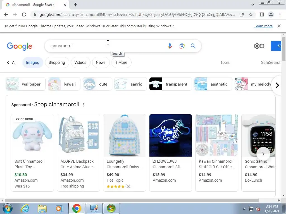Open a new tab with plus button
Screen dimensions: 286x214
[x=75, y=5]
